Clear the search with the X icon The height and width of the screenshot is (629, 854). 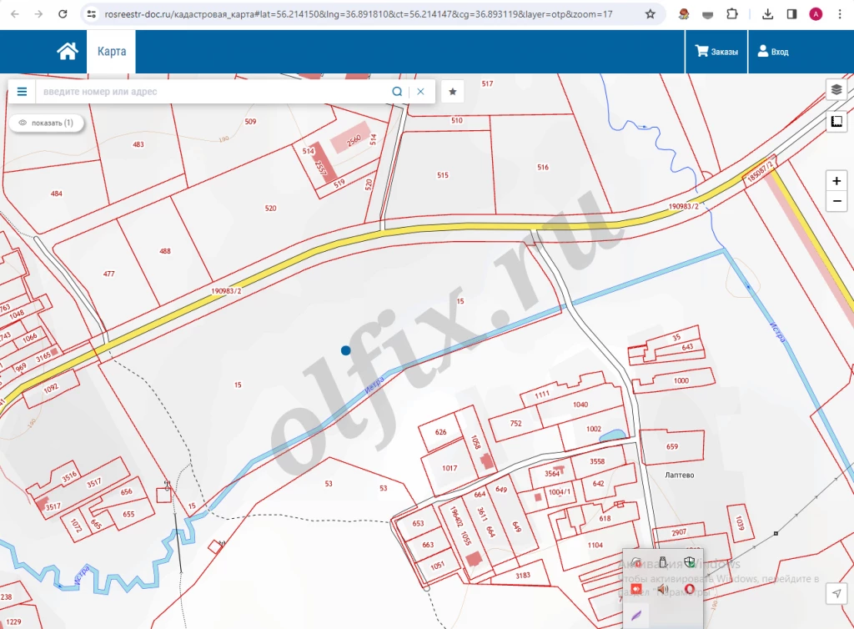pos(421,92)
